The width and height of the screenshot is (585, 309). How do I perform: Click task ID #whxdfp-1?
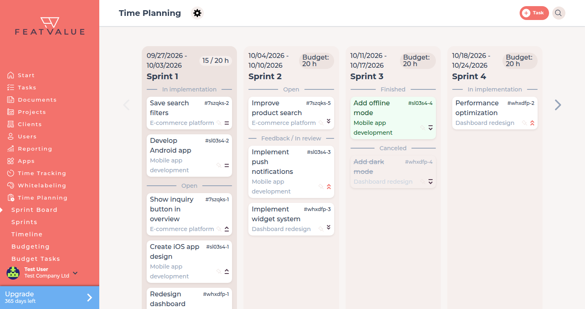[x=216, y=294]
